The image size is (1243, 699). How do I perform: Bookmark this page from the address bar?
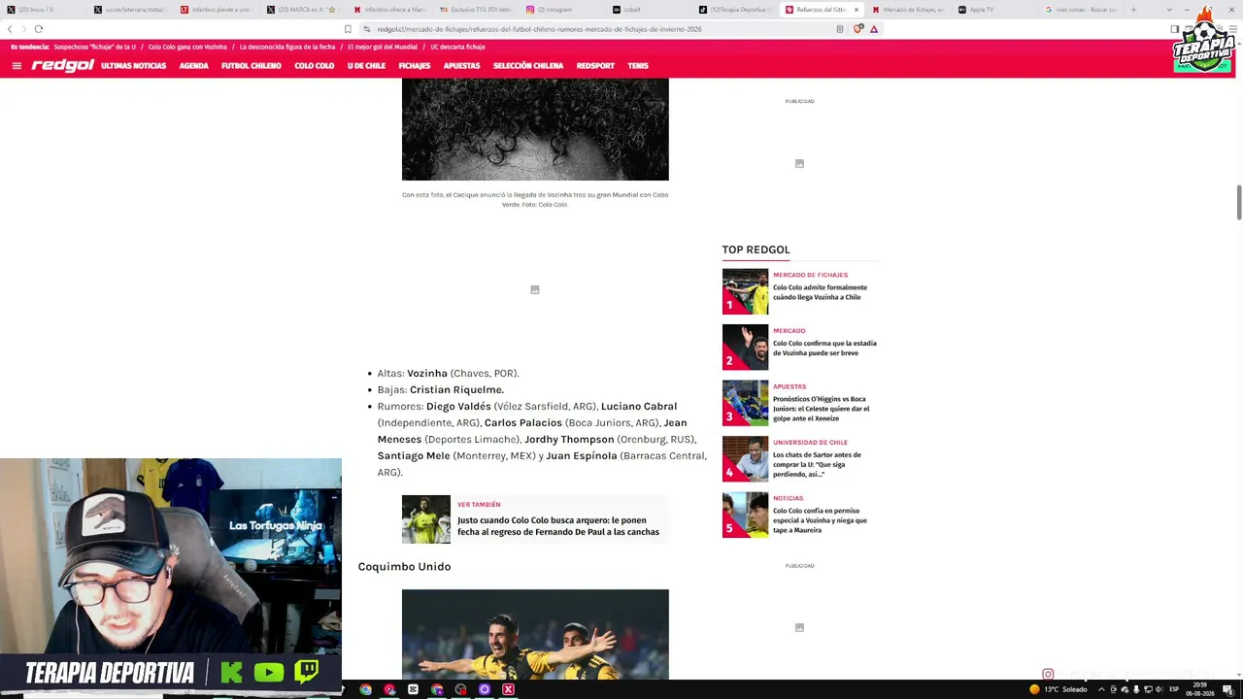click(x=348, y=29)
